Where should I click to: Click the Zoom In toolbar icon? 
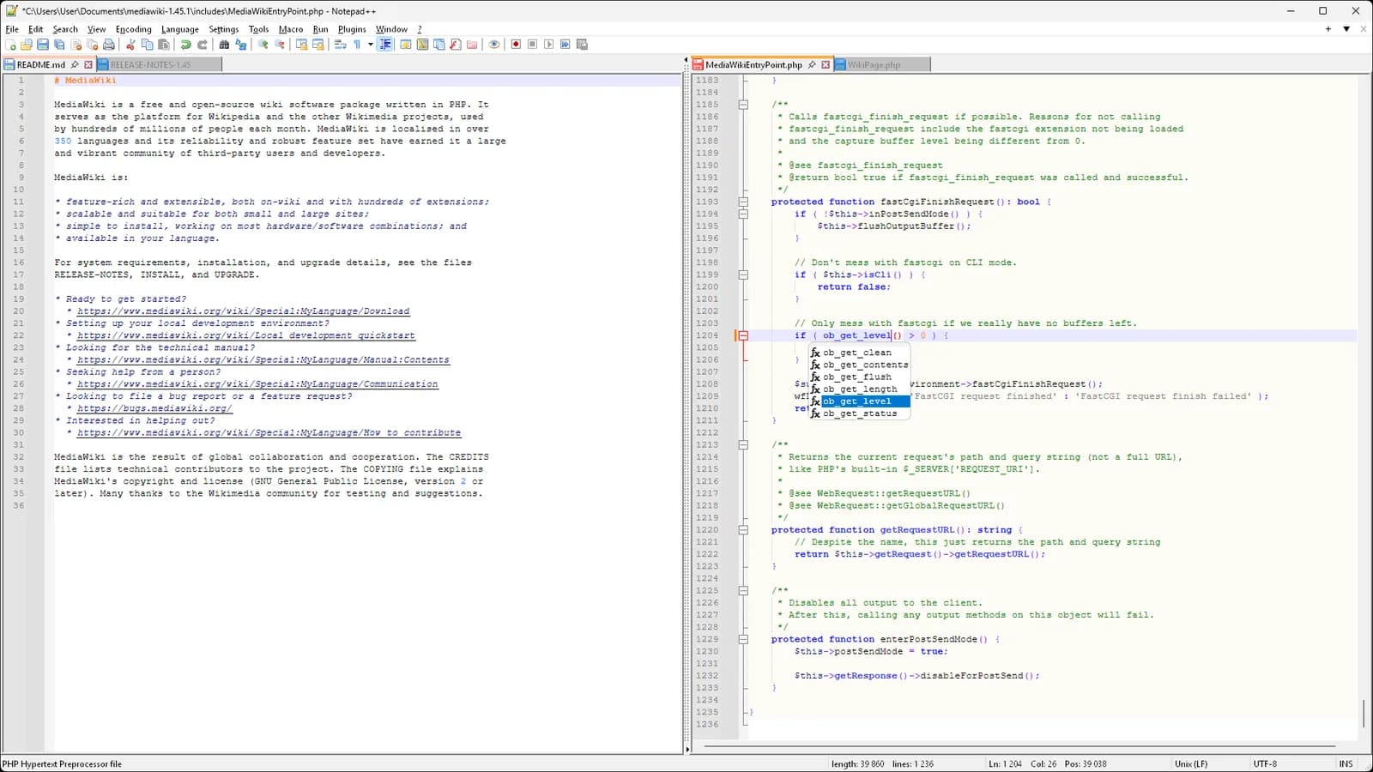click(x=263, y=45)
